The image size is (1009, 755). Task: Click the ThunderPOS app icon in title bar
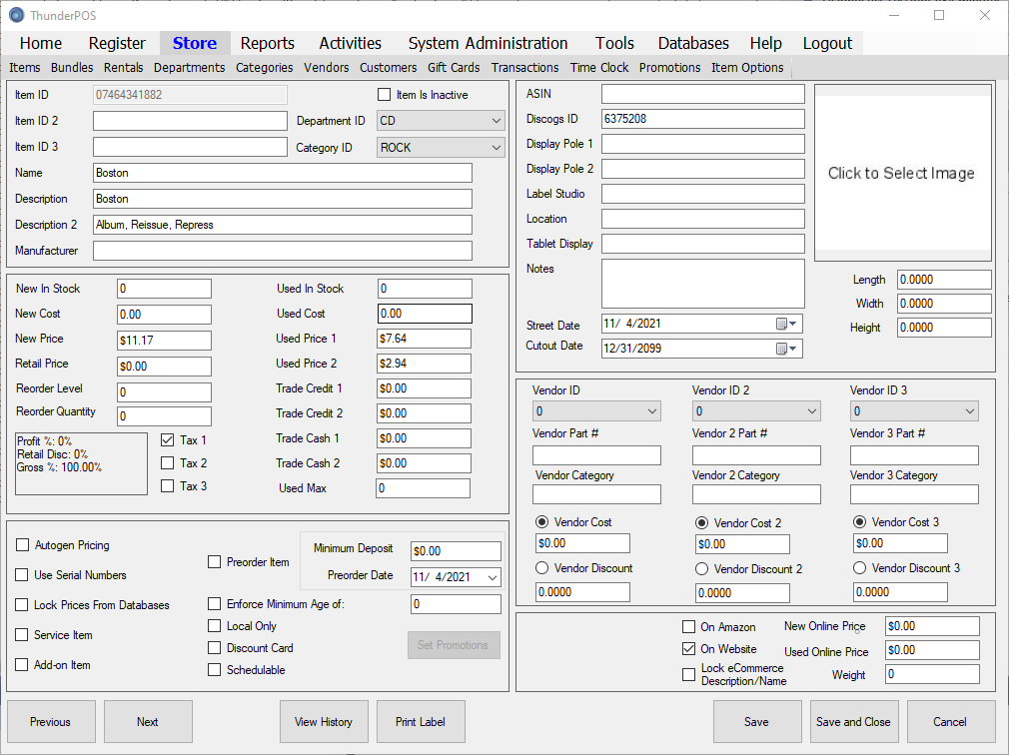[16, 15]
